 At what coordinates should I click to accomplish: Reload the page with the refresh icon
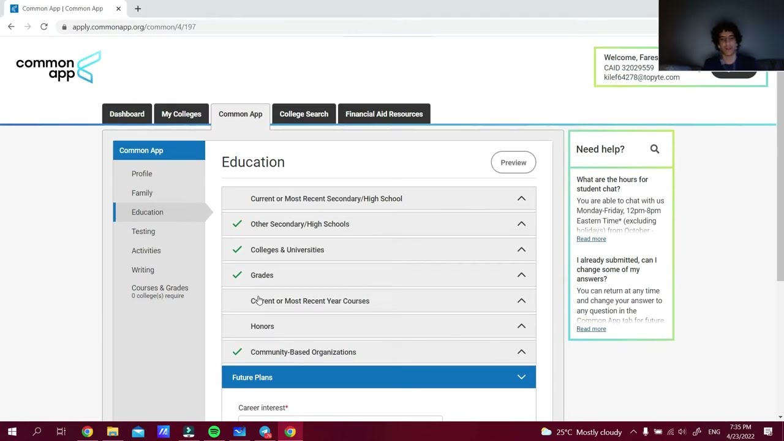coord(44,27)
